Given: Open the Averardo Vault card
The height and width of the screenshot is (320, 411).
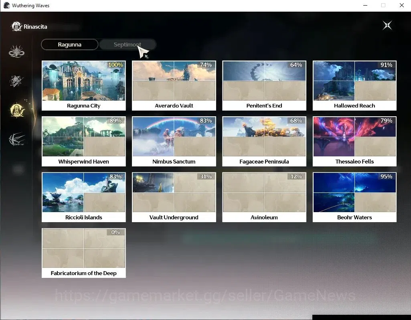Looking at the screenshot, I should tap(174, 85).
